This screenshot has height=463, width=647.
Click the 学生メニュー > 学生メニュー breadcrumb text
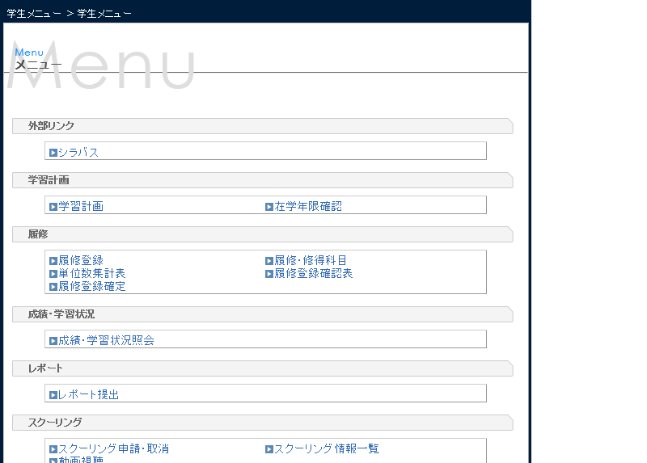point(70,14)
